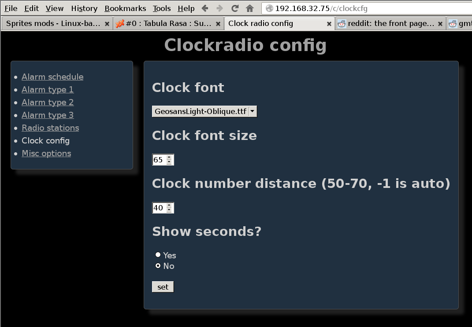The height and width of the screenshot is (327, 472).
Task: Close the Sprites mods tab
Action: tap(107, 24)
